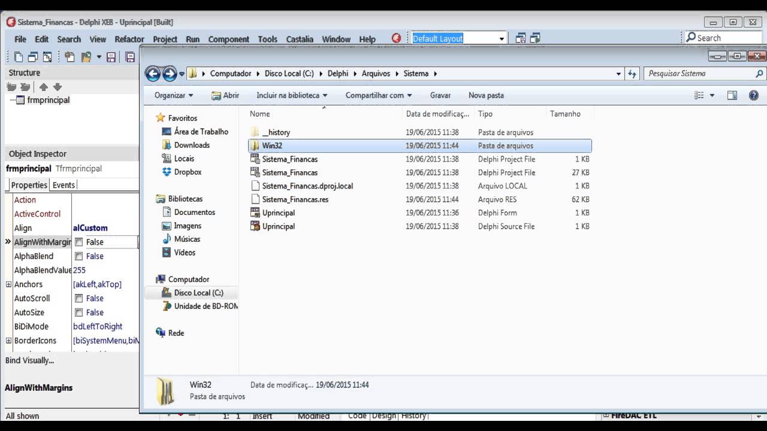
Task: Click the Open Project icon in Delphi toolbar
Action: [86, 57]
